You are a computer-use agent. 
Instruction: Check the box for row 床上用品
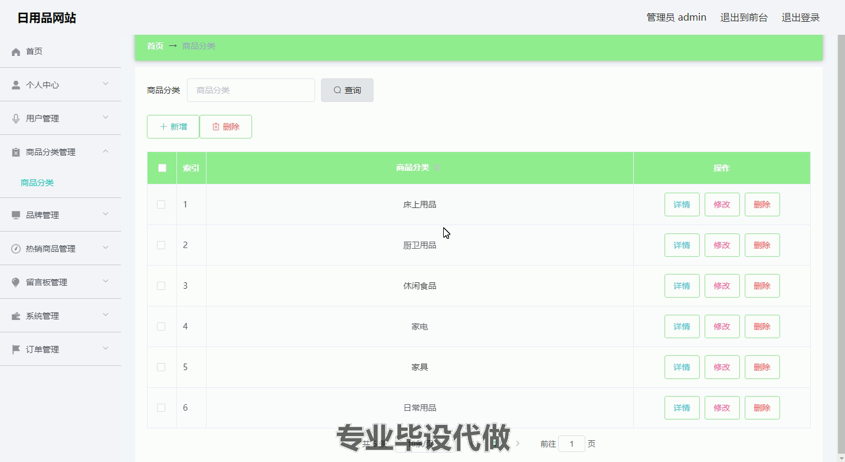161,204
